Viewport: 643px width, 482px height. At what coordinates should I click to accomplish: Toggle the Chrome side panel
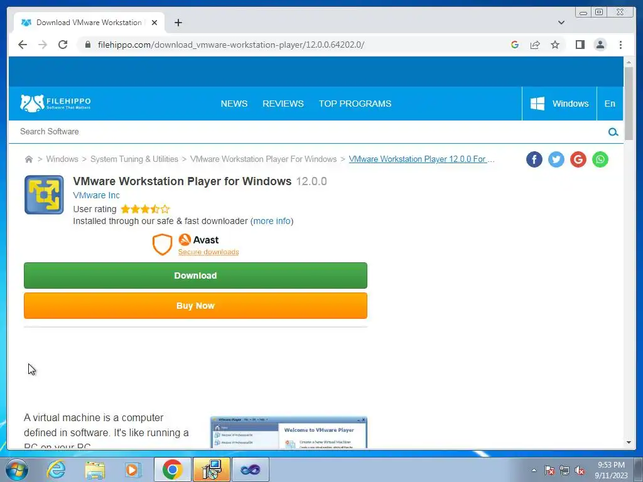pyautogui.click(x=580, y=45)
